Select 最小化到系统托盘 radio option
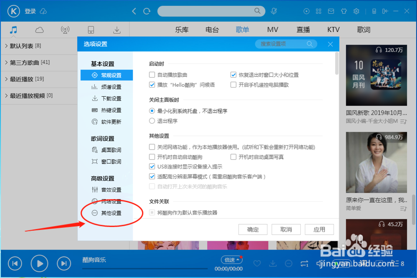 pos(152,111)
